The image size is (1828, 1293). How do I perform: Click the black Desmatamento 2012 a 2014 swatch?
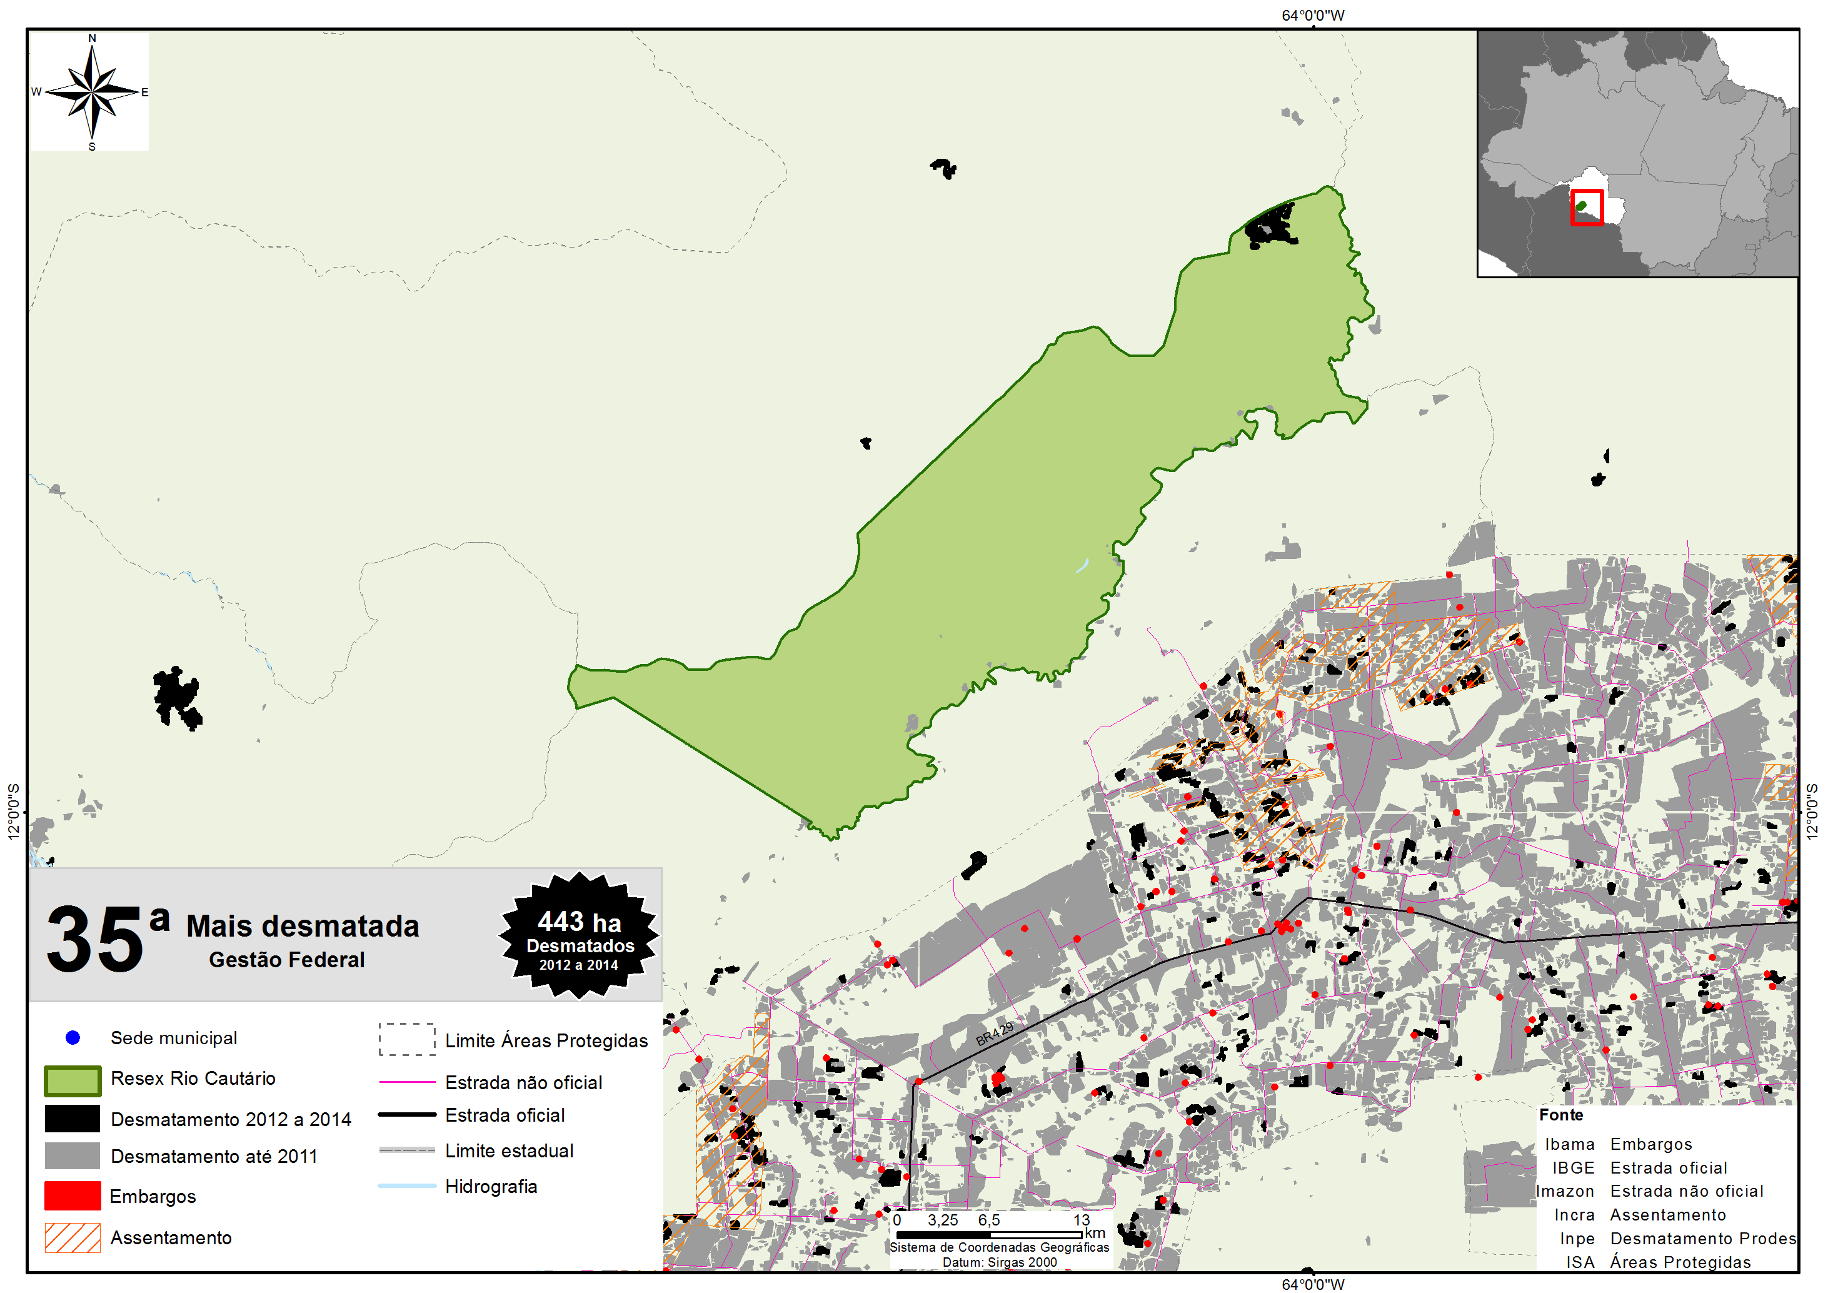(73, 1119)
